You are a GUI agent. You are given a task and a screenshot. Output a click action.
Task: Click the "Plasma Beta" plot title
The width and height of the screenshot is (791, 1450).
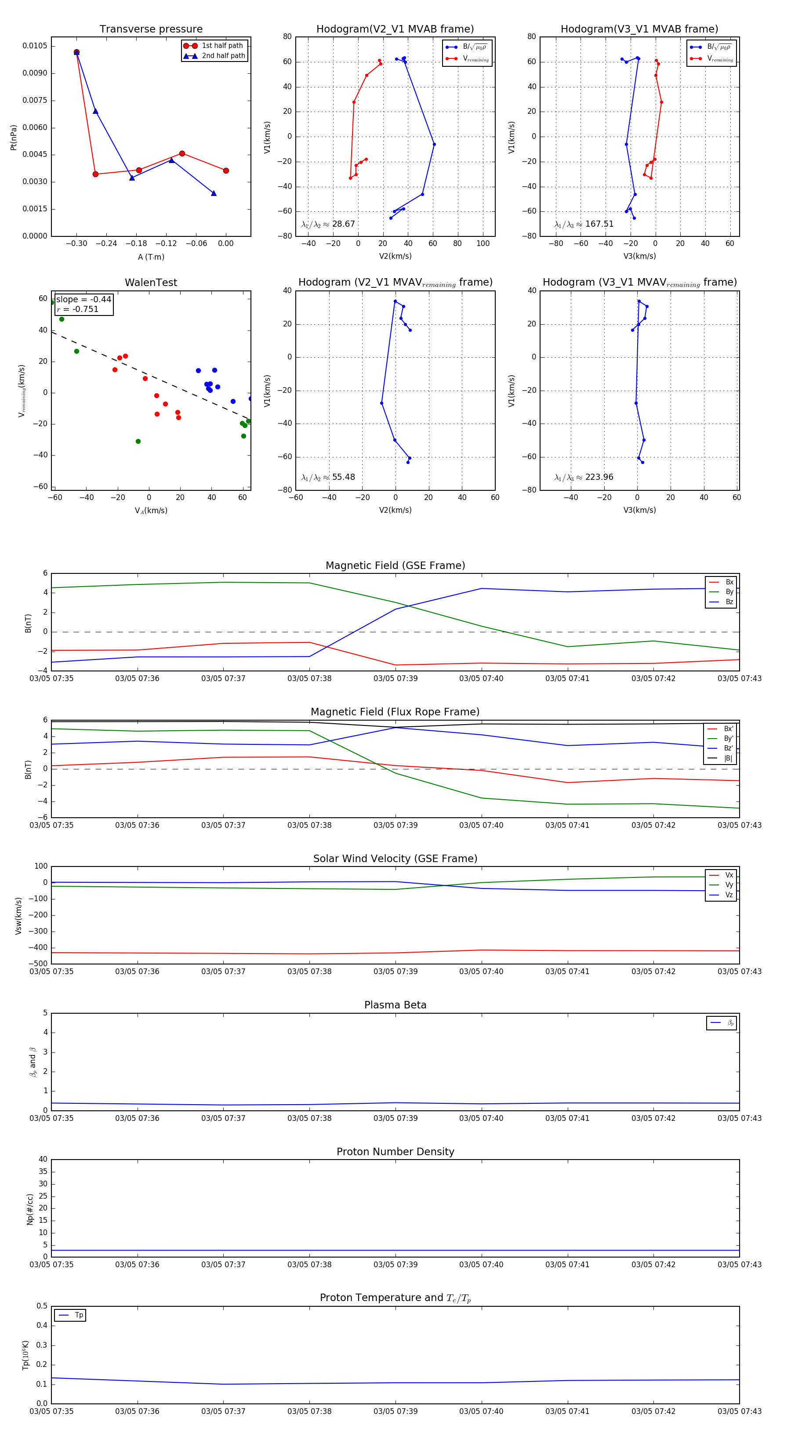pos(395,1005)
